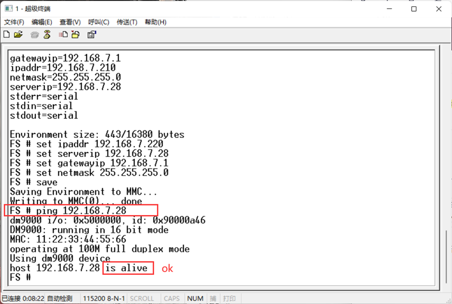Click the 'set gatewayip 192.168.7.1' command line

(x=89, y=163)
